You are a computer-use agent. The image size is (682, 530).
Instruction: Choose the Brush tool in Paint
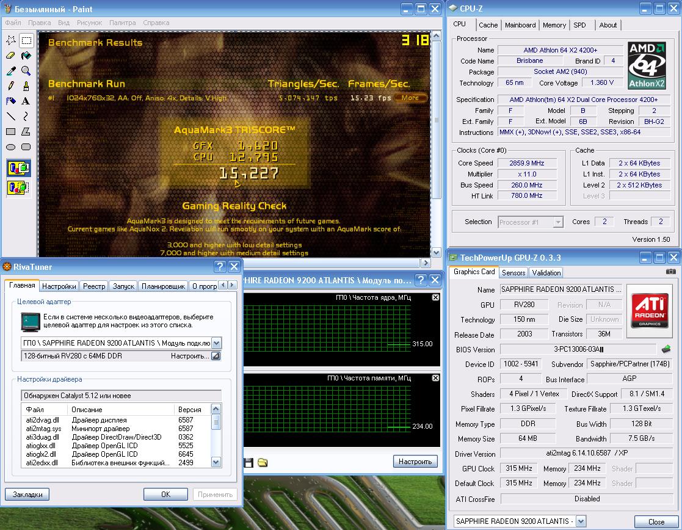coord(26,86)
